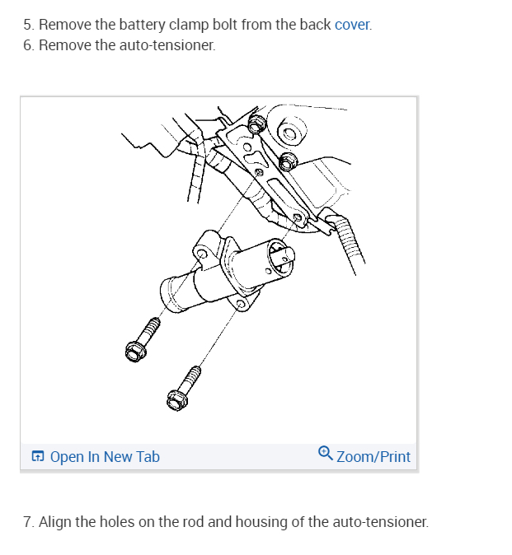Click the second nut below the bushing
Image resolution: width=512 pixels, height=555 pixels.
(x=288, y=162)
